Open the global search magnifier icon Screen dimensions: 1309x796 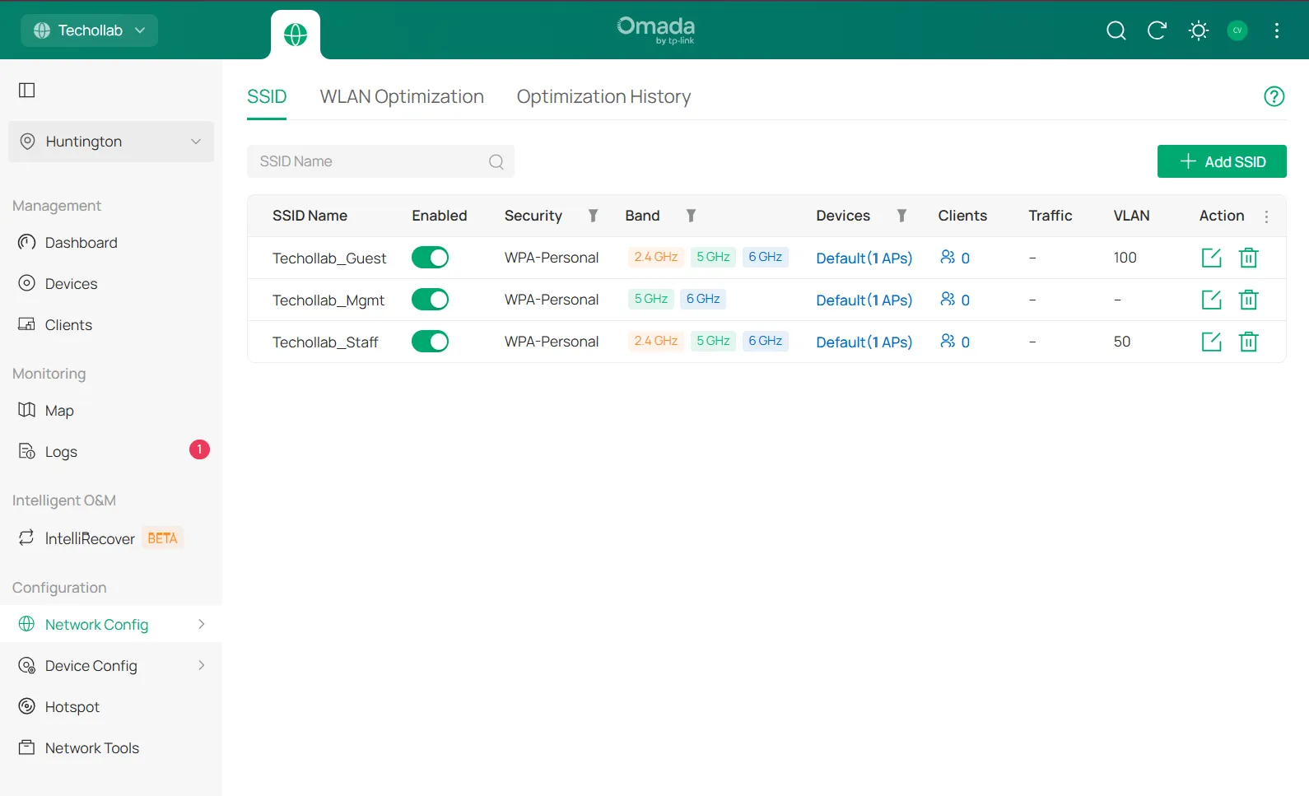(x=1116, y=30)
